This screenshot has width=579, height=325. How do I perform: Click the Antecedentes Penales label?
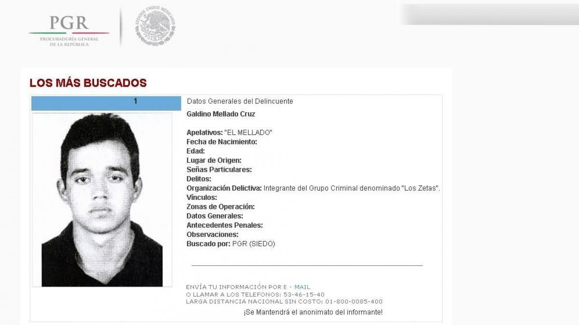(225, 225)
